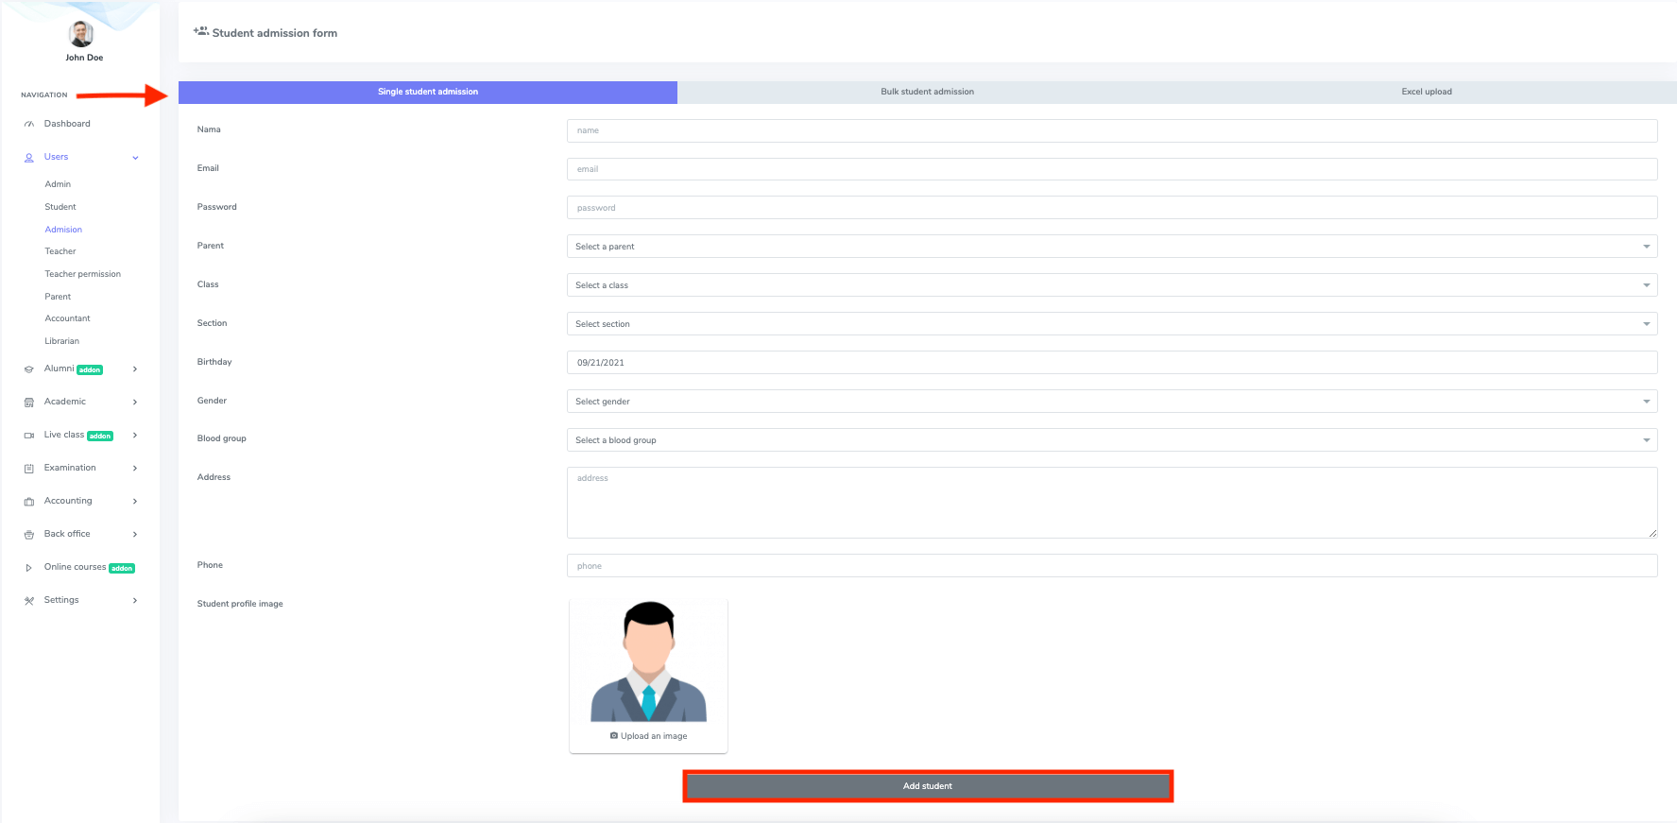The height and width of the screenshot is (823, 1677).
Task: Open the Select gender dropdown
Action: 1111,402
